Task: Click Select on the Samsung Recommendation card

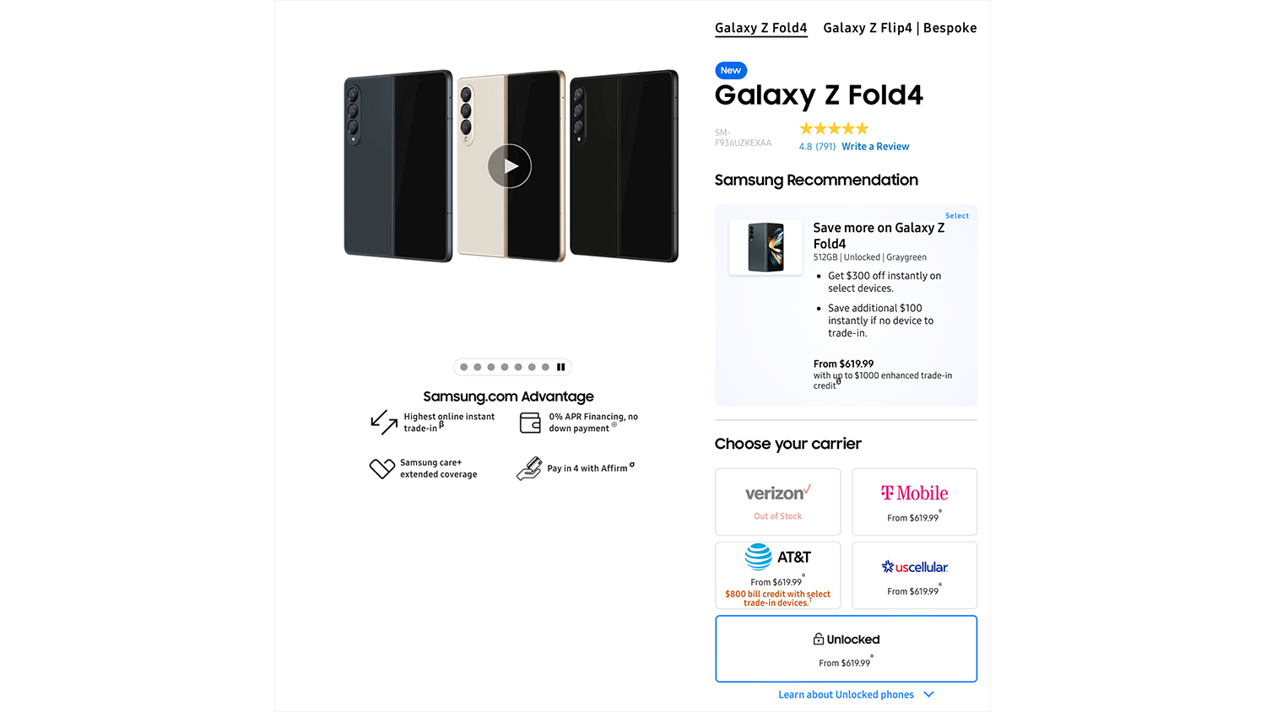Action: point(956,216)
